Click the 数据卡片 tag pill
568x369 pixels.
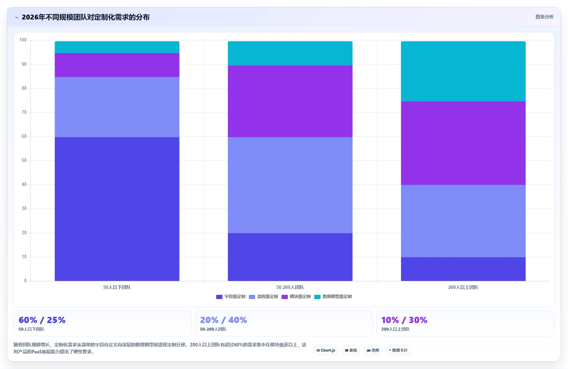tap(398, 350)
